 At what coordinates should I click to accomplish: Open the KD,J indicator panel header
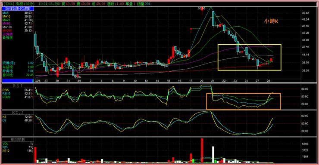[18, 113]
